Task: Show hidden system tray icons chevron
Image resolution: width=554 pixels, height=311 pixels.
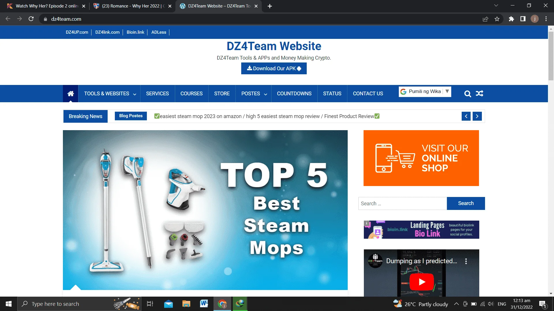Action: click(x=456, y=304)
